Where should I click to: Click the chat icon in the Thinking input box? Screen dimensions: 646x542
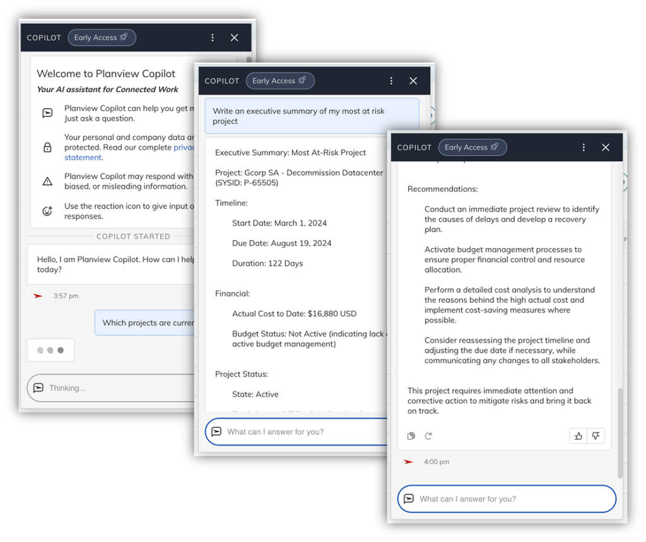[38, 388]
